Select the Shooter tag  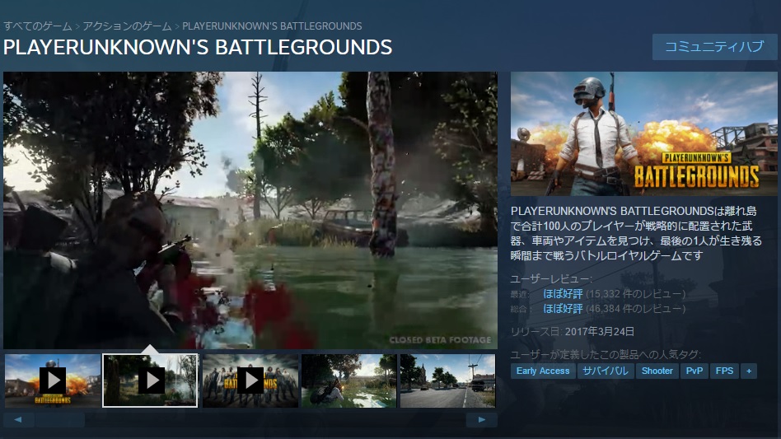[657, 371]
